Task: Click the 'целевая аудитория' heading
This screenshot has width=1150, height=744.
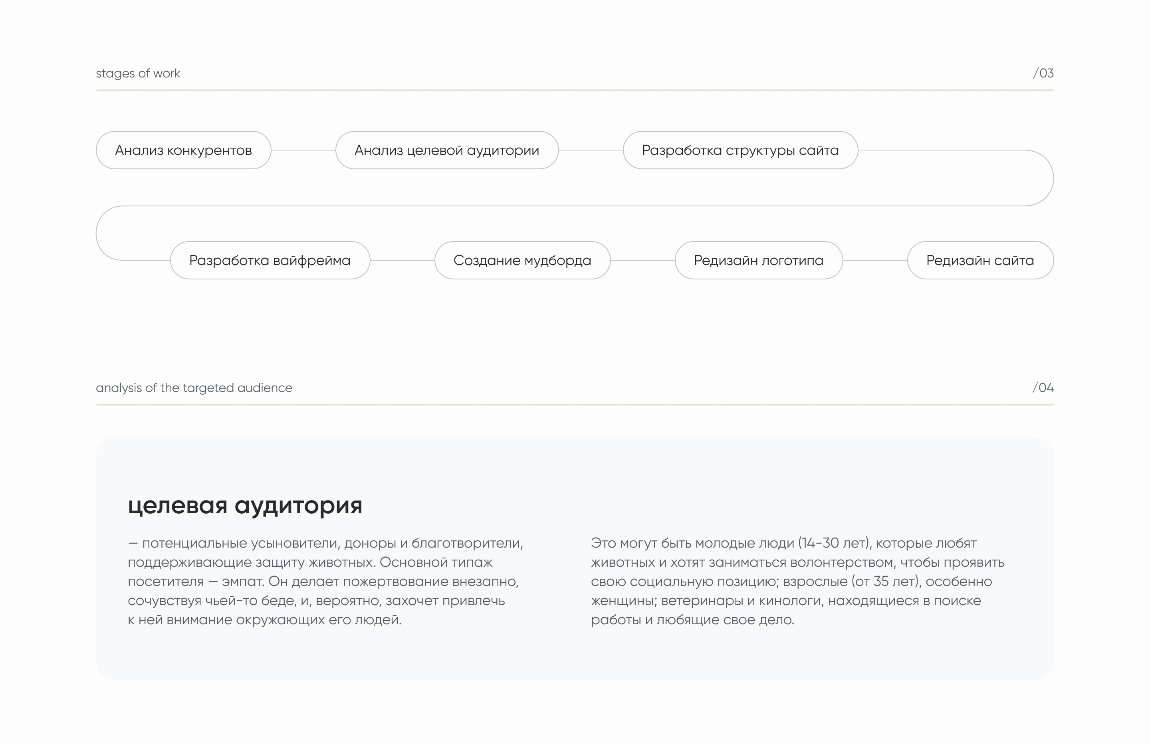Action: pyautogui.click(x=245, y=505)
